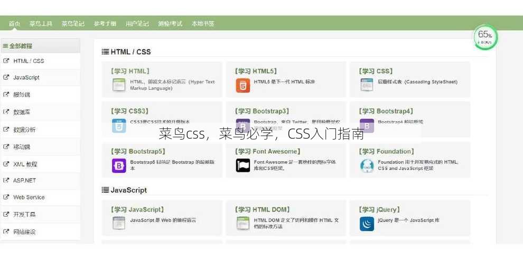The width and height of the screenshot is (523, 259).
Task: Open the 参考手册 nav item
Action: (105, 24)
